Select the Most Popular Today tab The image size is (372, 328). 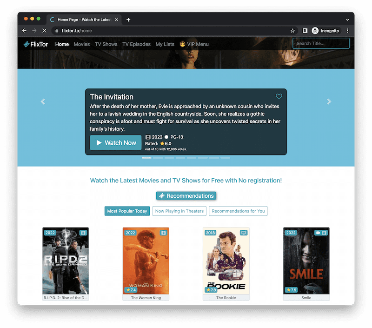click(127, 211)
